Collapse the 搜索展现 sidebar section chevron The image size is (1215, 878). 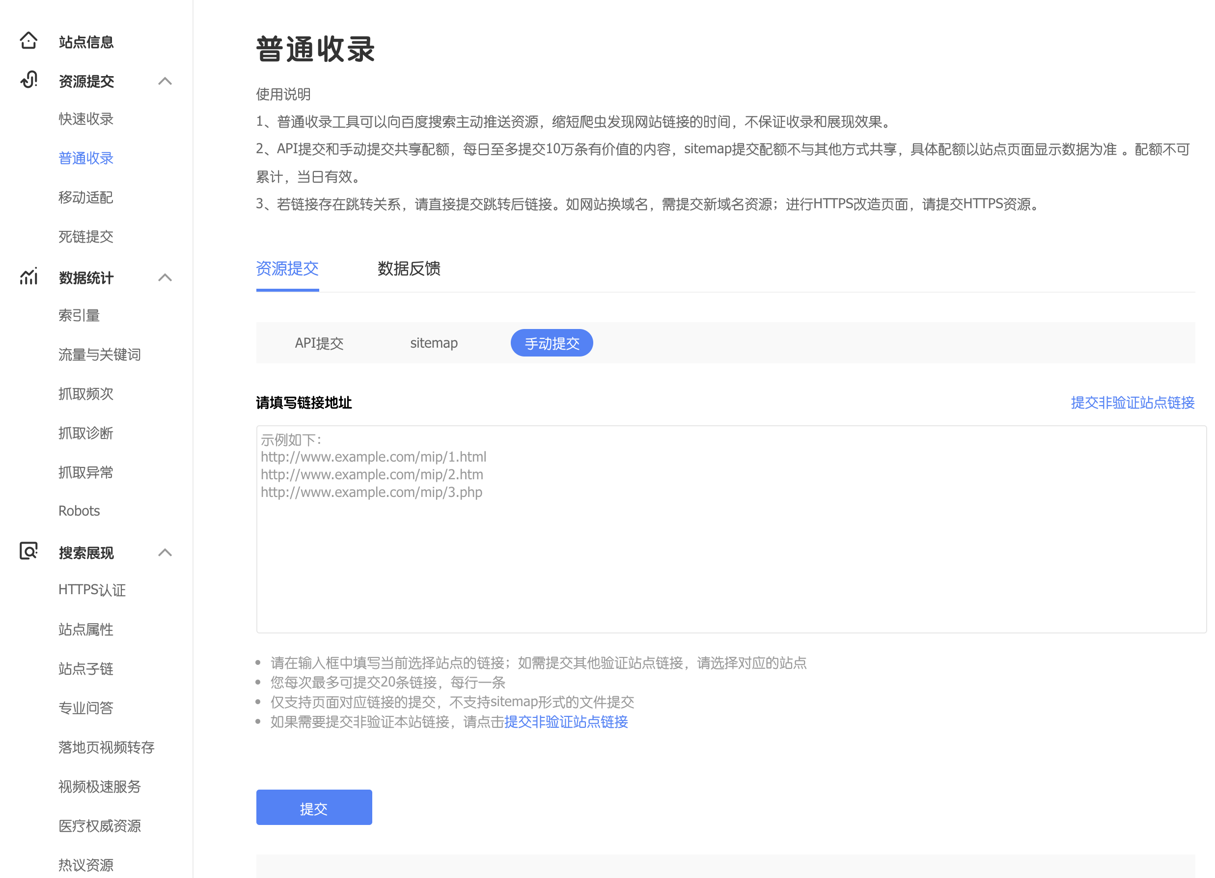click(165, 552)
